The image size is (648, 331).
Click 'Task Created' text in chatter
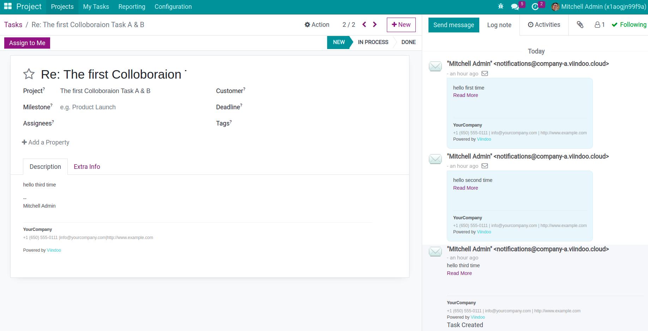(x=465, y=325)
